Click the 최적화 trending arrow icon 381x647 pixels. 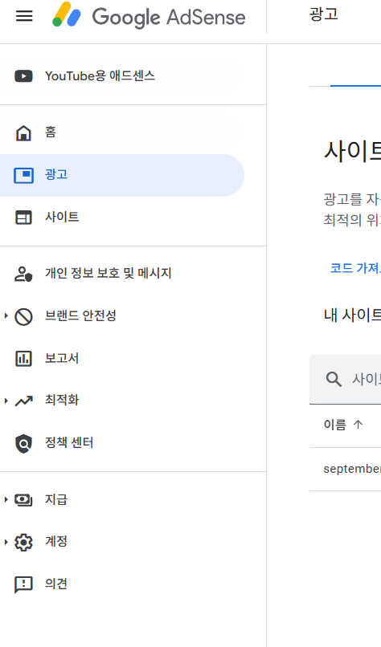click(23, 401)
